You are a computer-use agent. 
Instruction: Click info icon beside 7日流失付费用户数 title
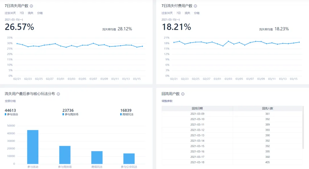coord(195,6)
